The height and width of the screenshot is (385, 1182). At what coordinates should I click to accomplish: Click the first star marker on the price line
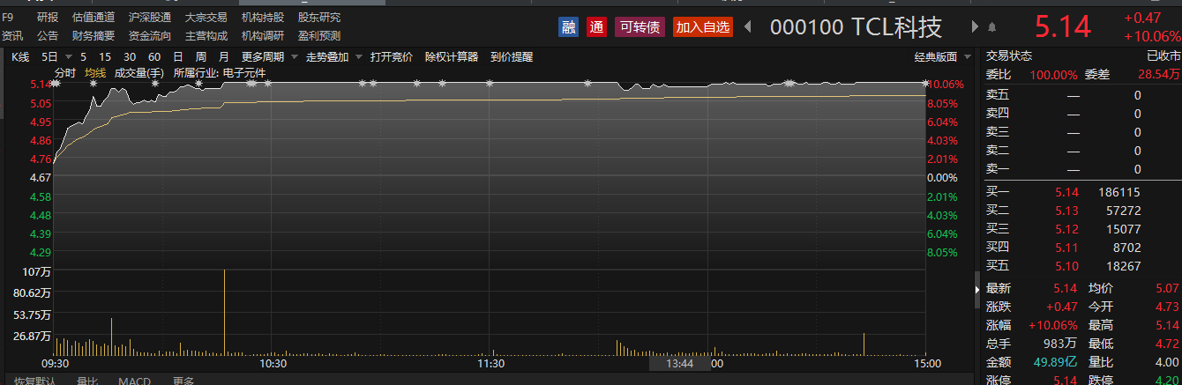coord(56,85)
